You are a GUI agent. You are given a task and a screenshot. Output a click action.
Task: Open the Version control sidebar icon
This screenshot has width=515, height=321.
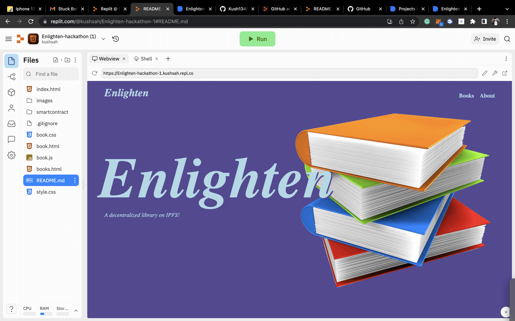tap(11, 77)
